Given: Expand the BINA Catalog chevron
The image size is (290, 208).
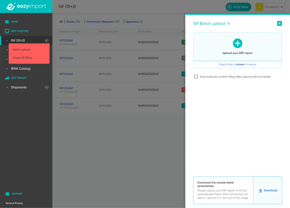Looking at the screenshot, I should 7,69.
